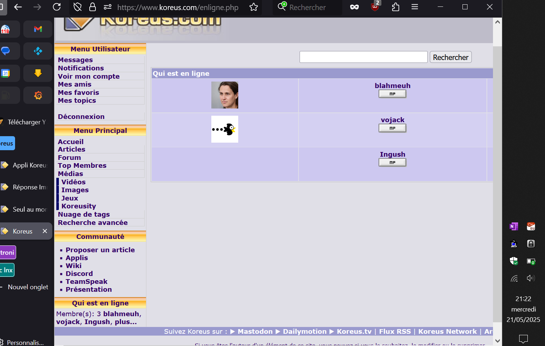Close the Koreus sidebar tab
545x346 pixels.
[45, 231]
